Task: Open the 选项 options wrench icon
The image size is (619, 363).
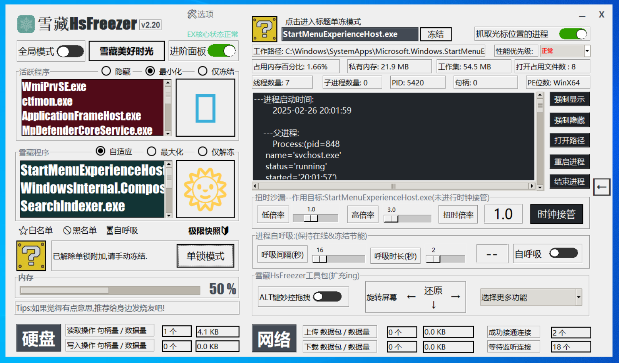Action: pos(192,14)
